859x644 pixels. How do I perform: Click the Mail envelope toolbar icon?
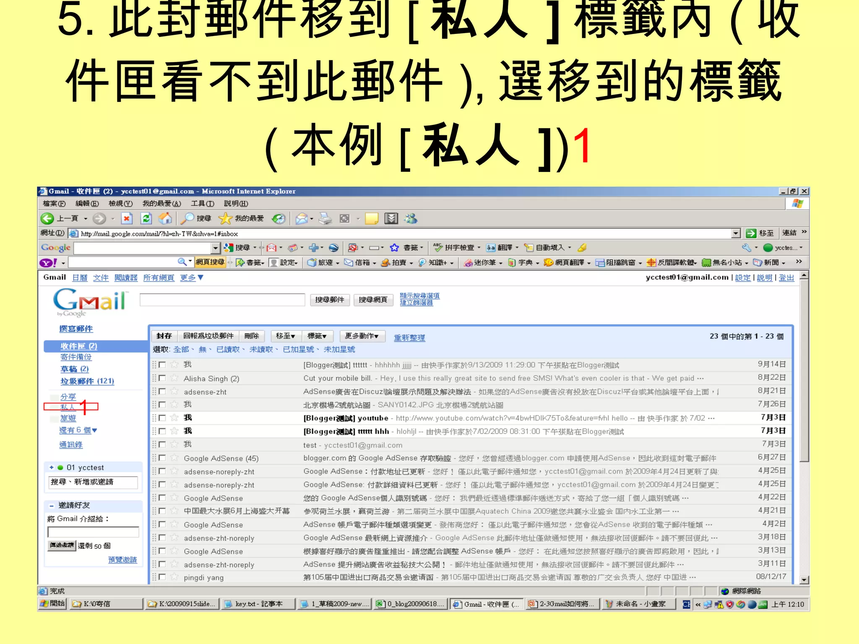[302, 218]
